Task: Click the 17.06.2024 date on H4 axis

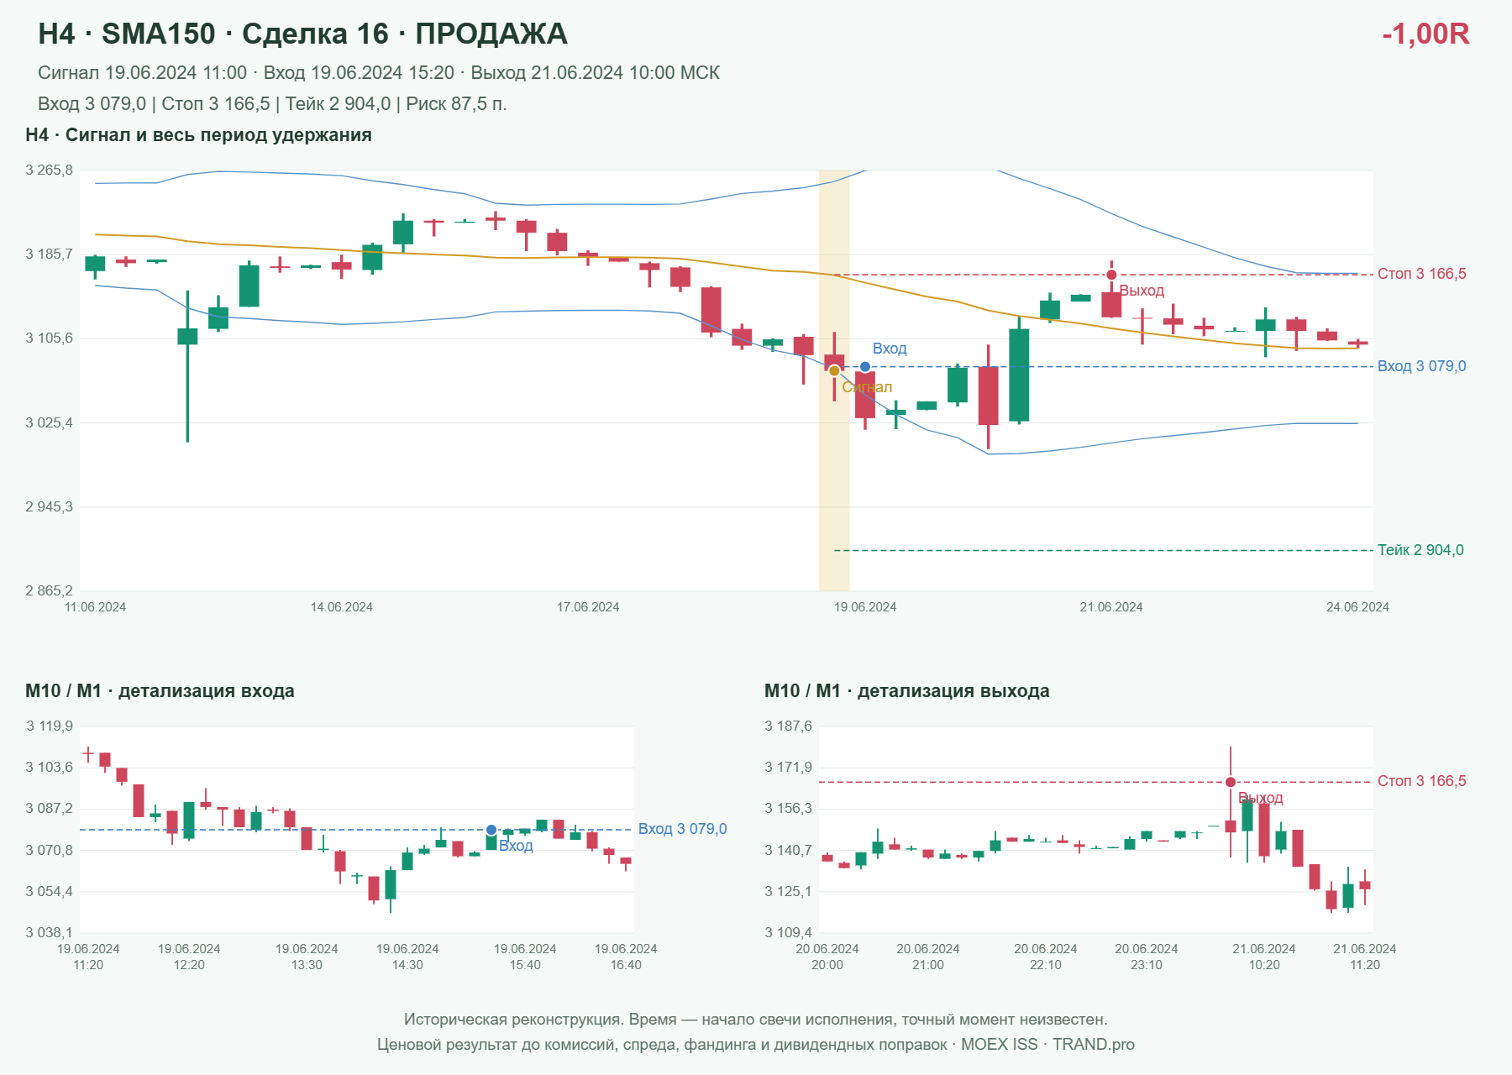Action: 588,607
